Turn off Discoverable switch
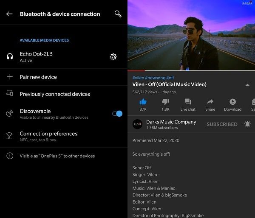This screenshot has height=218, width=255. click(117, 114)
